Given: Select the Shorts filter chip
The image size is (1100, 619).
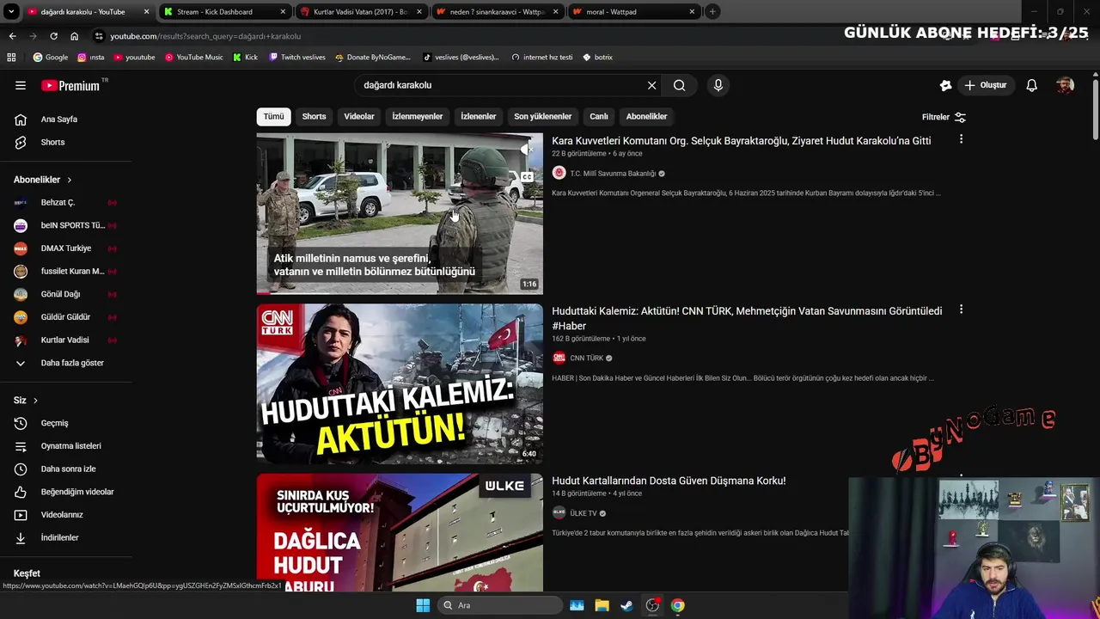Looking at the screenshot, I should [314, 117].
